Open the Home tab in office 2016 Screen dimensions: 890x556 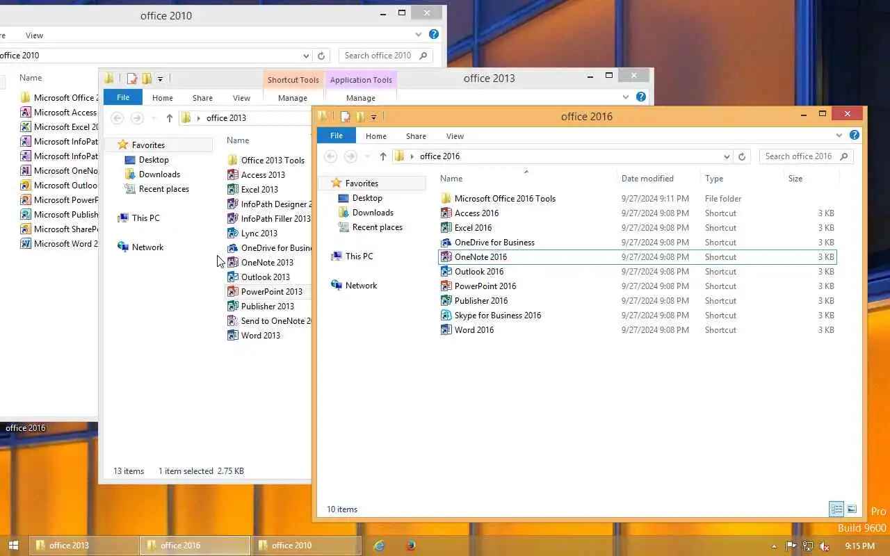coord(376,136)
